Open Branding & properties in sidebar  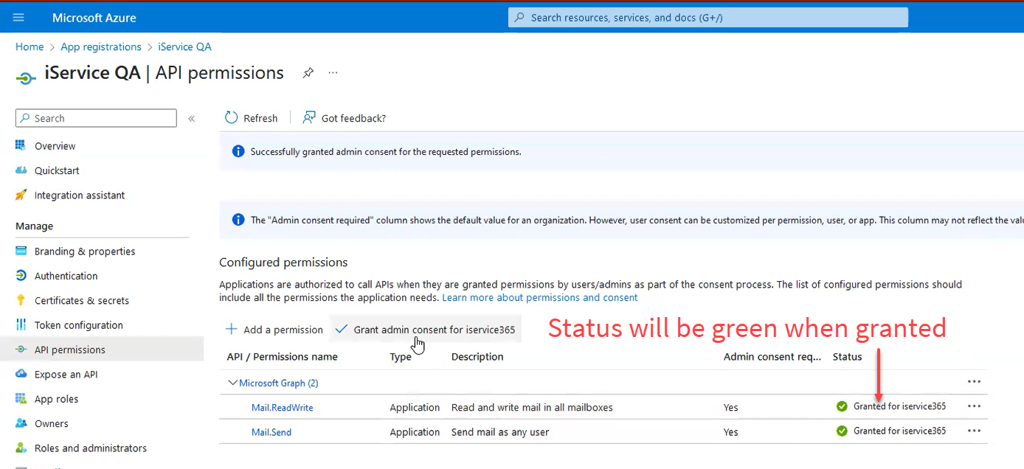pos(85,251)
